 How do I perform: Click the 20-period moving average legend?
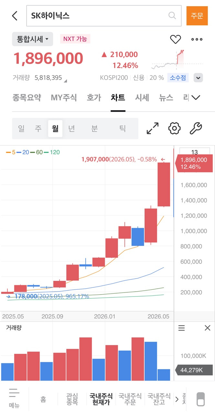[23, 152]
